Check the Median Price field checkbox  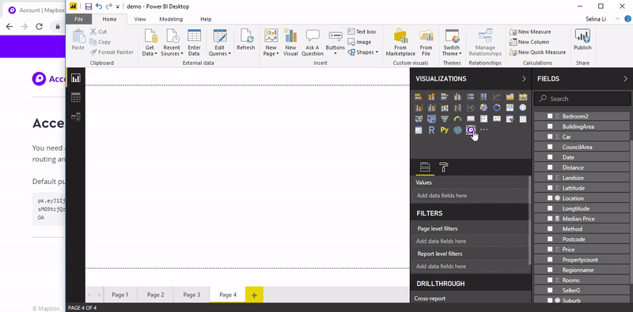click(x=550, y=219)
